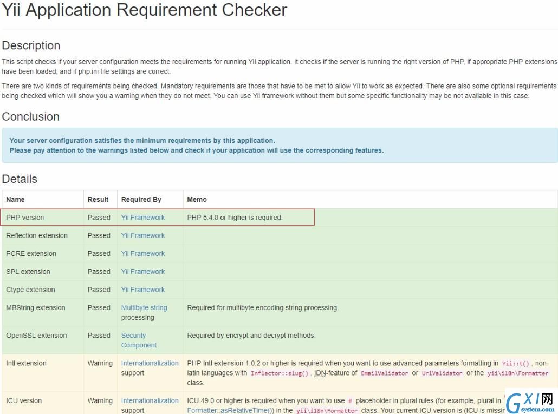Open Internationalization link in Intl extension row
This screenshot has height=414, width=558.
coord(150,363)
